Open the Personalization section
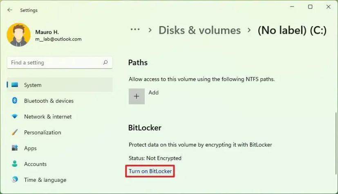 (42, 132)
